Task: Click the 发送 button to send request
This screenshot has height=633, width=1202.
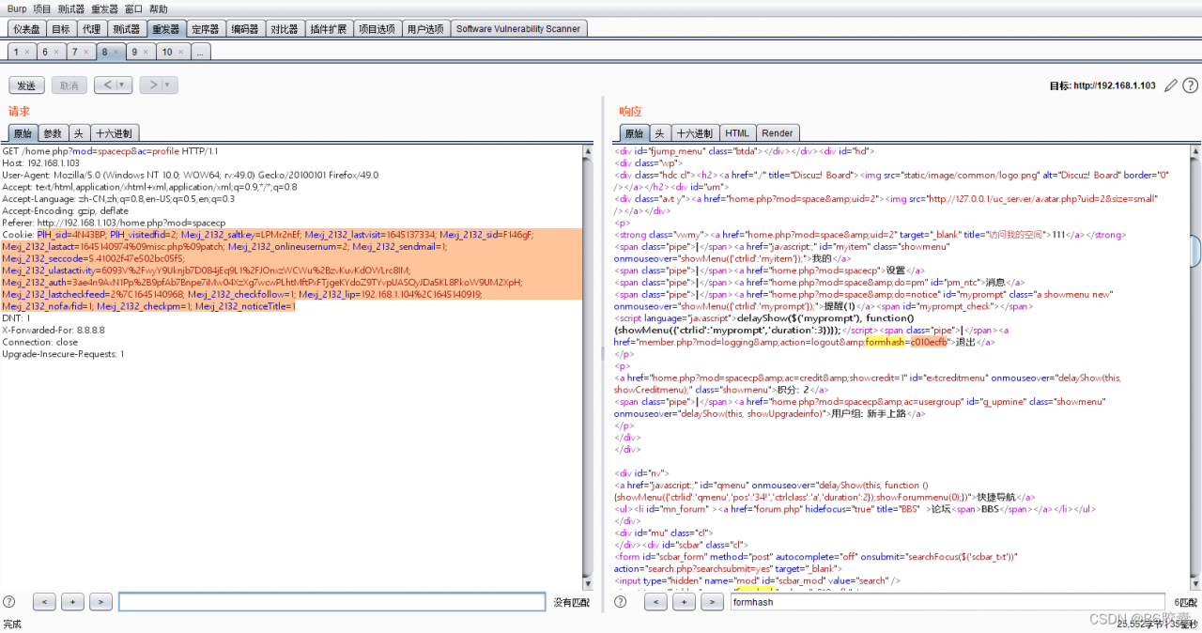Action: [26, 85]
